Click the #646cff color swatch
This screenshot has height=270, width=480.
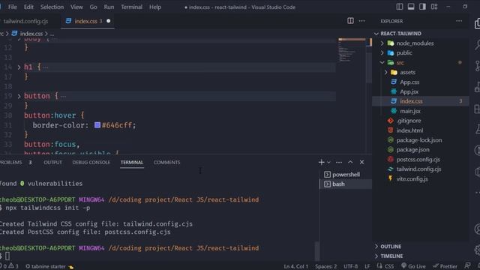point(97,125)
